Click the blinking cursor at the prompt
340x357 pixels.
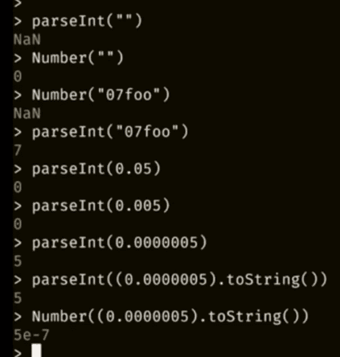(x=36, y=351)
